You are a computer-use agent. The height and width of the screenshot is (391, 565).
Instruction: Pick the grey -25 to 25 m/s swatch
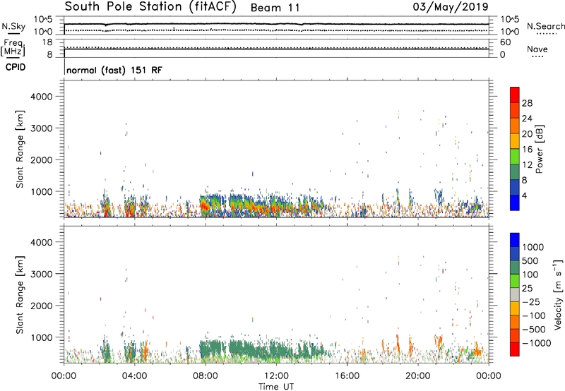tap(515, 294)
